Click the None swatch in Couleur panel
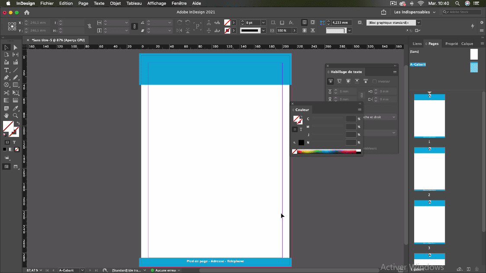 point(294,151)
